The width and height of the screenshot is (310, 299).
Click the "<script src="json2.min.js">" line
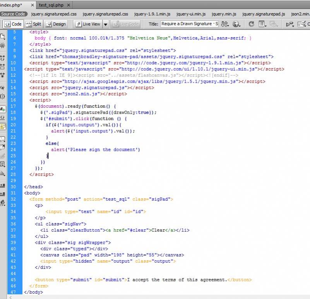[x=78, y=94]
